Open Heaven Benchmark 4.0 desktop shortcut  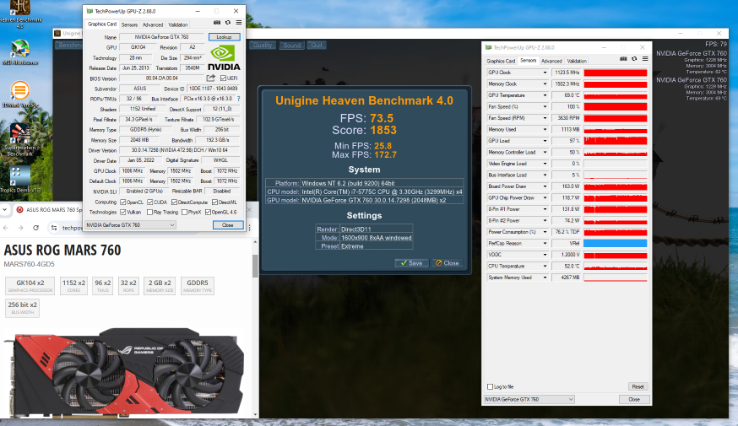(19, 14)
